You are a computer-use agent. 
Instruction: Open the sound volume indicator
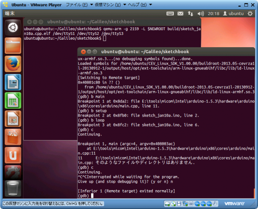pyautogui.click(x=200, y=14)
